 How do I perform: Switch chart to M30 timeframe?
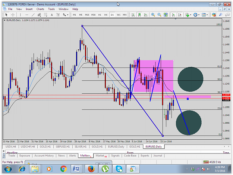point(93,14)
